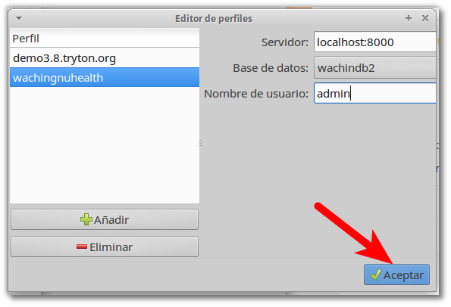The width and height of the screenshot is (451, 307).
Task: Click the Servidor: label
Action: pos(285,42)
